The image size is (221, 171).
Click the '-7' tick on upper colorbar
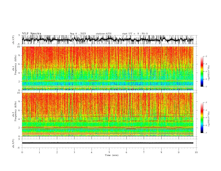tap(206, 87)
